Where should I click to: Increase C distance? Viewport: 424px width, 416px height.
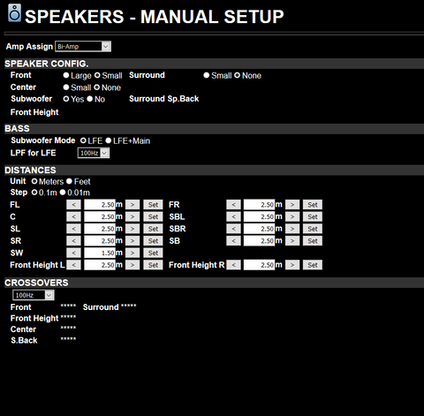[x=132, y=216]
